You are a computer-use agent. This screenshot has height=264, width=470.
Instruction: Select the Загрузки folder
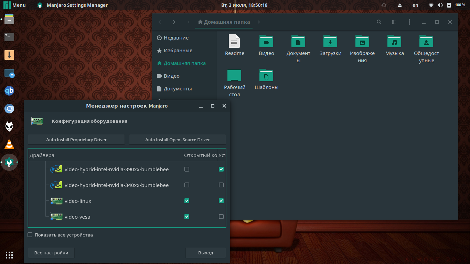point(330,45)
